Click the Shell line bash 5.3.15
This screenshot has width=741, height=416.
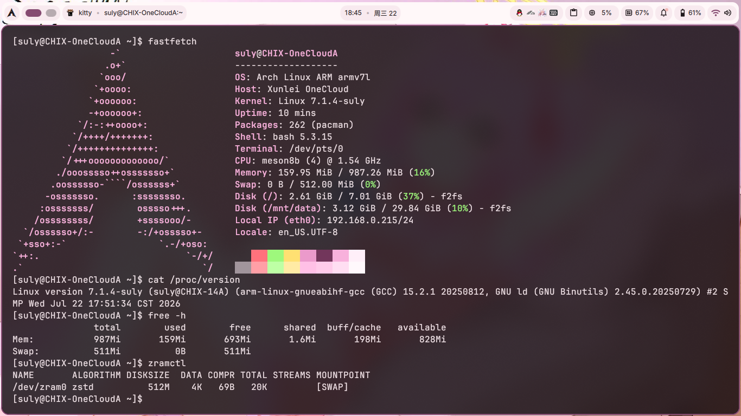click(284, 137)
